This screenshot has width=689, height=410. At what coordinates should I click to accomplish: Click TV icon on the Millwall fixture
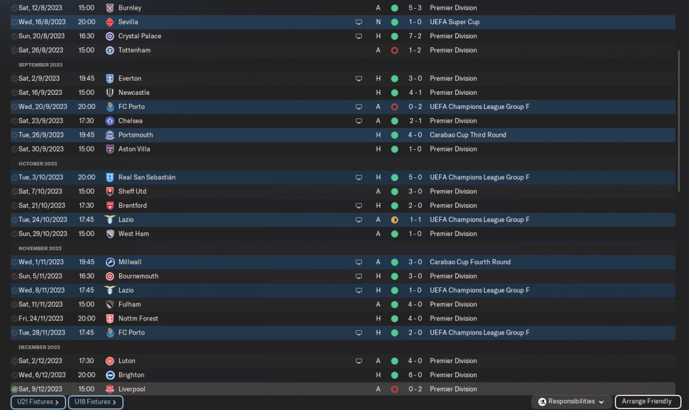[x=359, y=262]
